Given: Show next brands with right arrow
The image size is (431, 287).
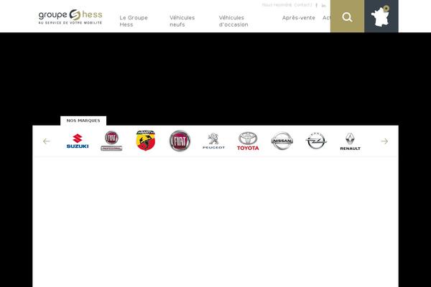Looking at the screenshot, I should coord(384,141).
